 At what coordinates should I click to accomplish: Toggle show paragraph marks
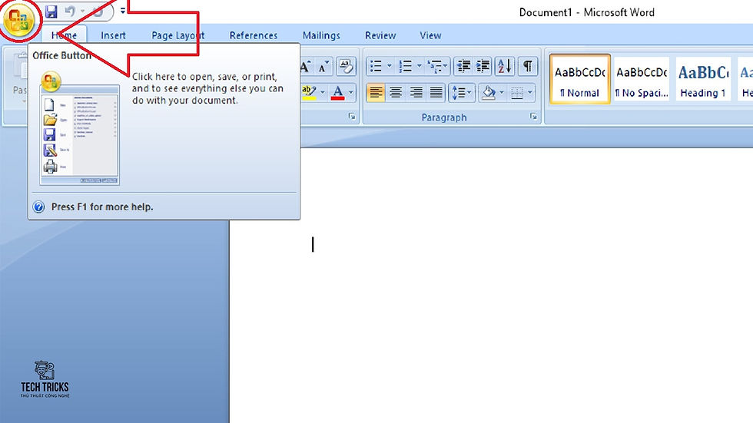coord(527,66)
